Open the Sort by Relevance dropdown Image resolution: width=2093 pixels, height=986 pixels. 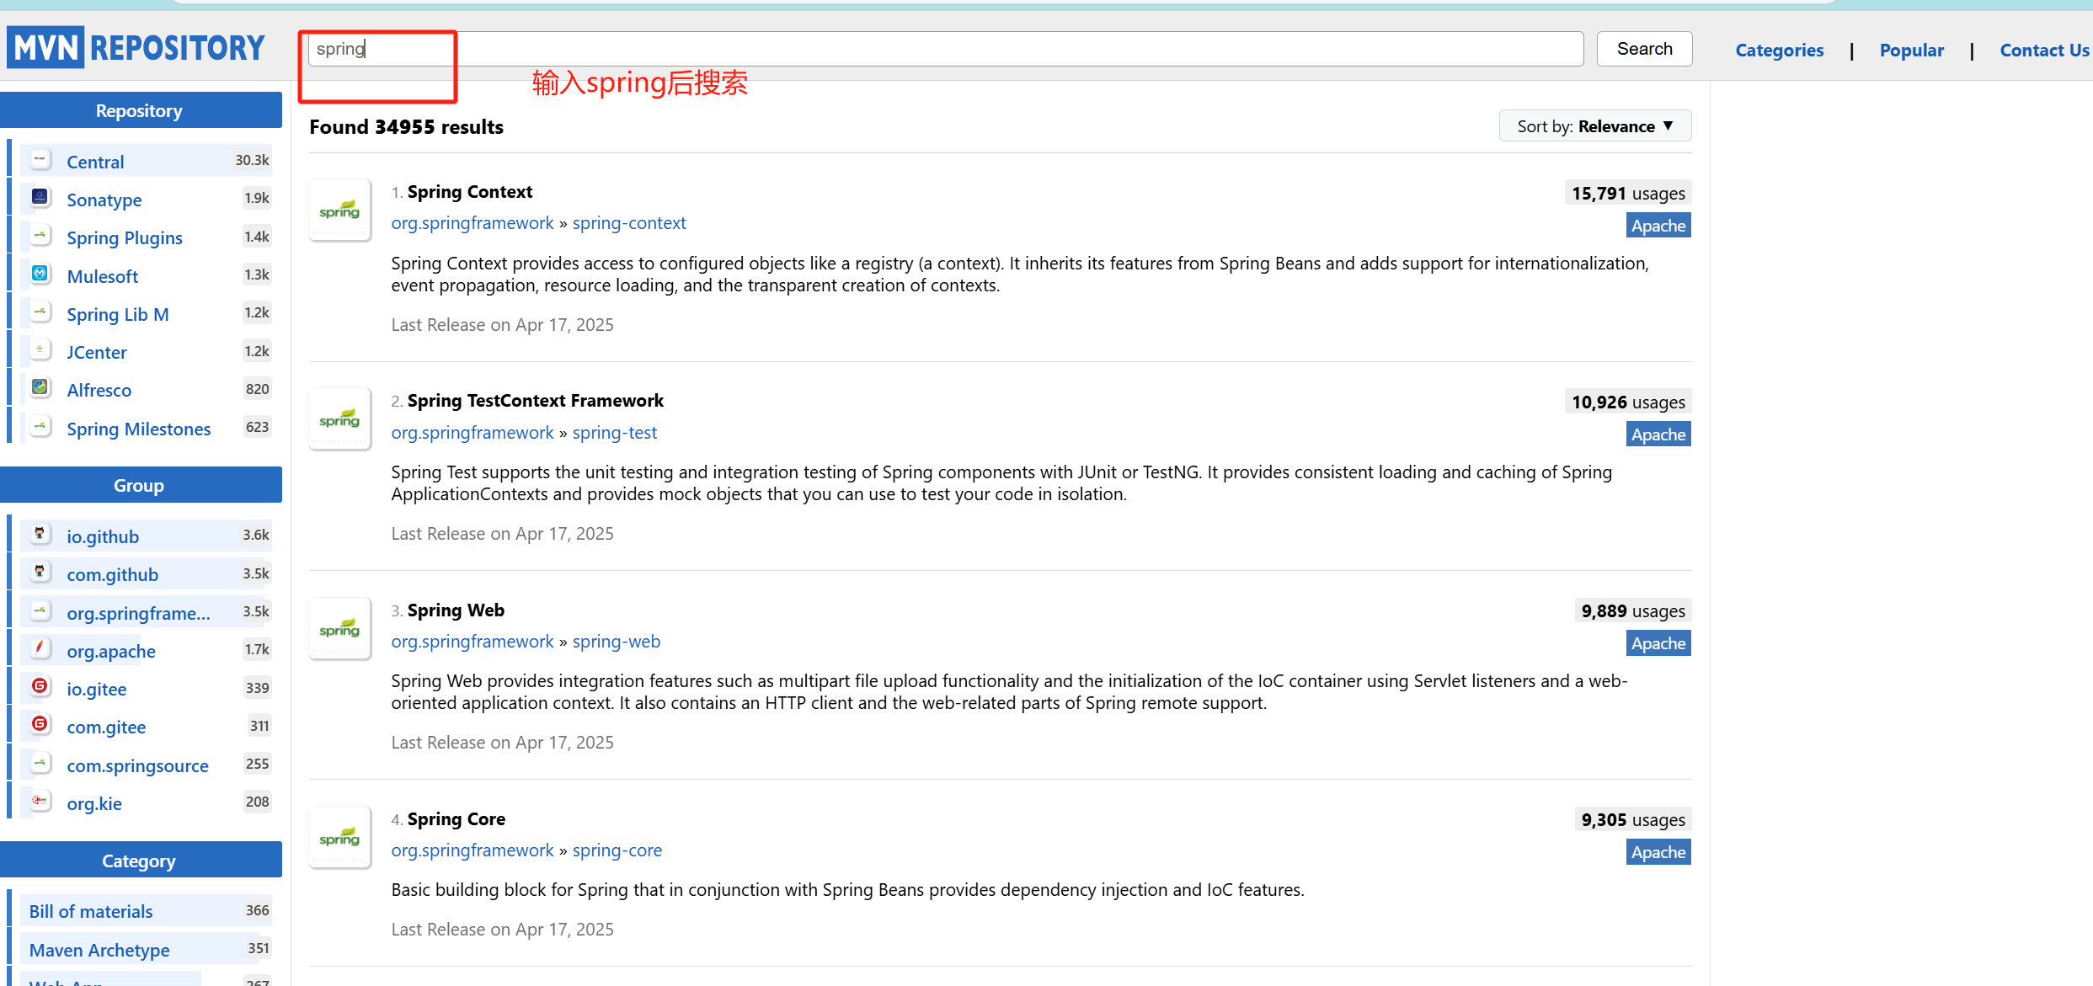point(1595,126)
